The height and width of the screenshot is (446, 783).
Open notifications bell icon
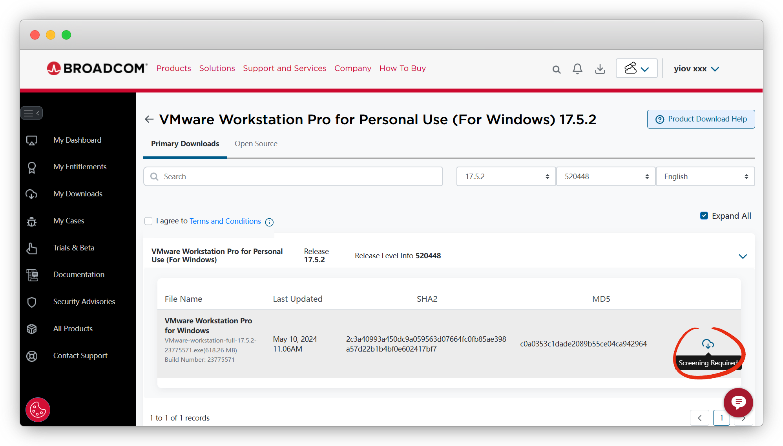(x=577, y=69)
